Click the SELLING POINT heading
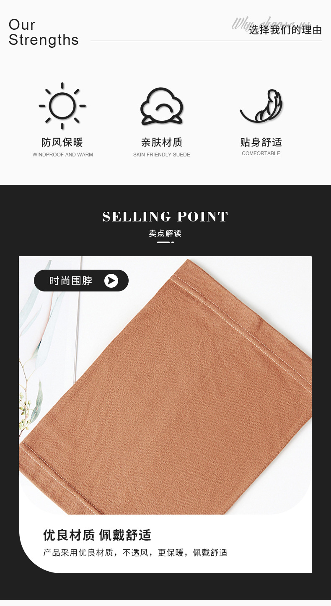This screenshot has height=606, width=331. click(165, 217)
